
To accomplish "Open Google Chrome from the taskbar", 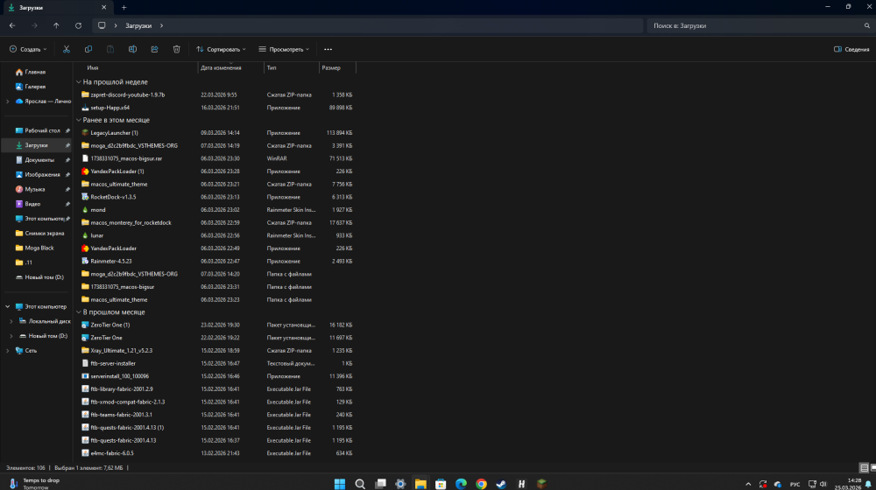I will 481,483.
